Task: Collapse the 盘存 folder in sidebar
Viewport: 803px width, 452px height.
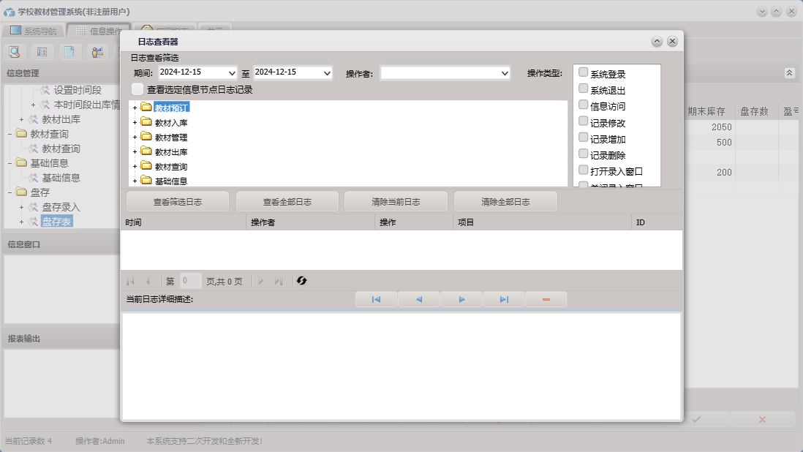Action: [x=10, y=192]
